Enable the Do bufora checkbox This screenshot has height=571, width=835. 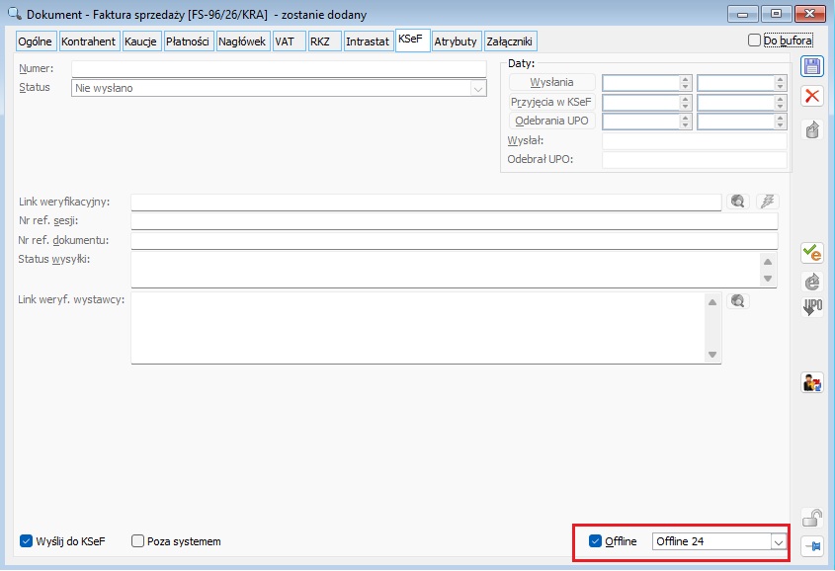point(754,41)
